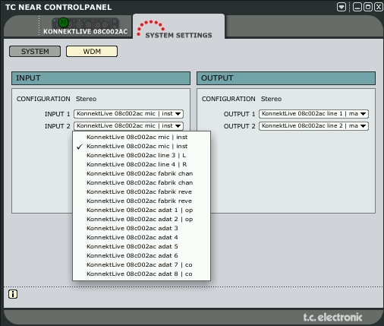Open the KONNEKTLIVE 08C002AC tab

[86, 31]
